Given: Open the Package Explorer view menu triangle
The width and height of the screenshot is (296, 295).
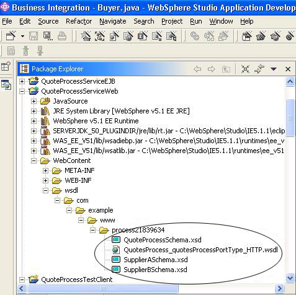Looking at the screenshot, I should point(274,69).
